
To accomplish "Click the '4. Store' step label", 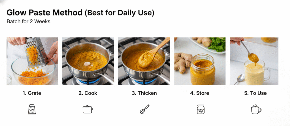I will click(200, 93).
